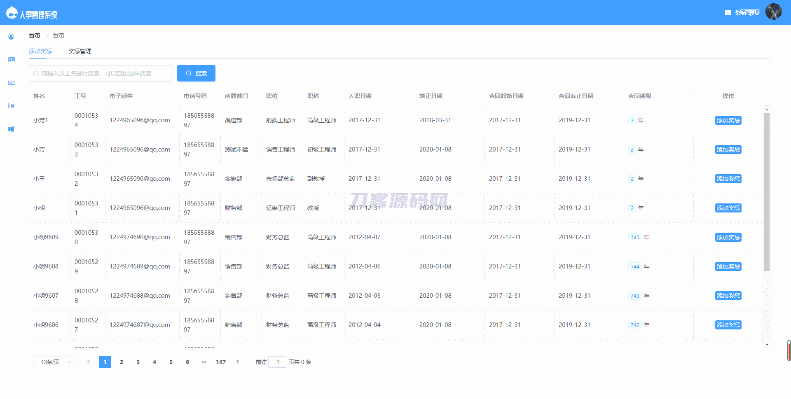
Task: Select the name cell 小王
Action: [x=39, y=179]
